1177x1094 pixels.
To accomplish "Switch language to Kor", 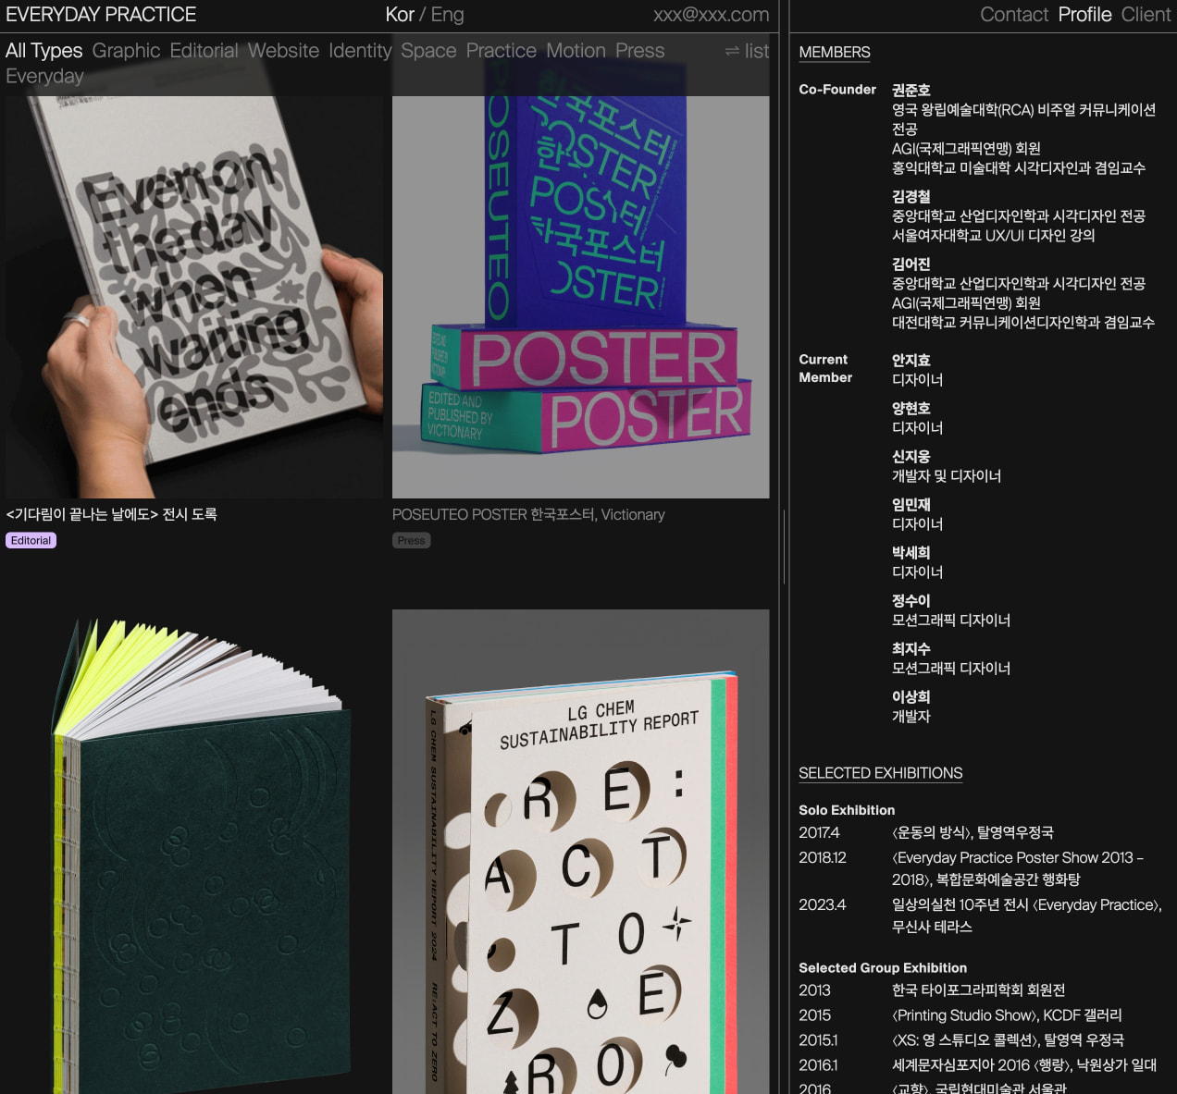I will pyautogui.click(x=400, y=15).
